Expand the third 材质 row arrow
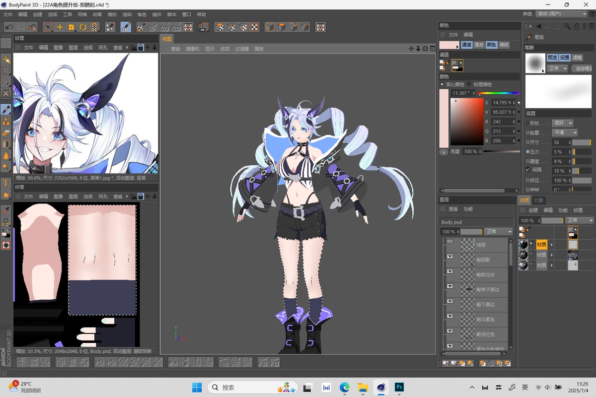The image size is (596, 397). pyautogui.click(x=551, y=265)
